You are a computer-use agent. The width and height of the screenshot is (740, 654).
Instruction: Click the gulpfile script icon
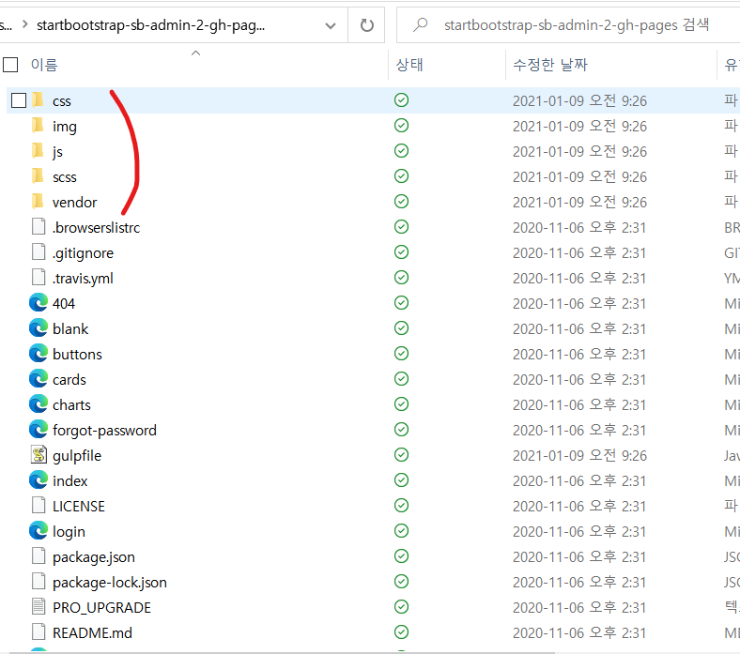point(39,455)
